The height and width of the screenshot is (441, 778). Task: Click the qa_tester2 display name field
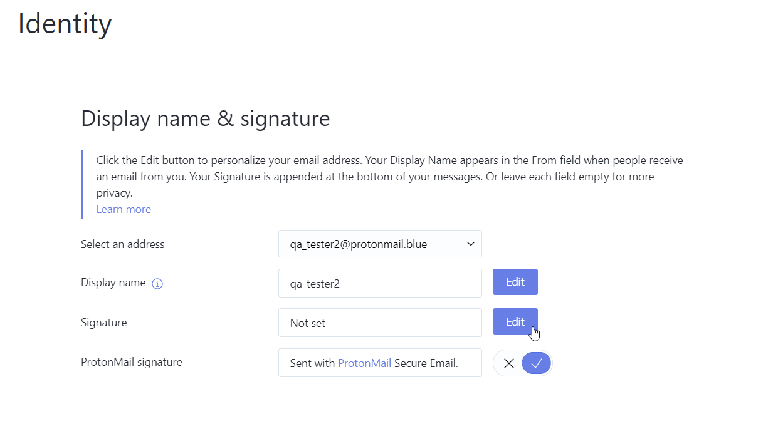380,283
